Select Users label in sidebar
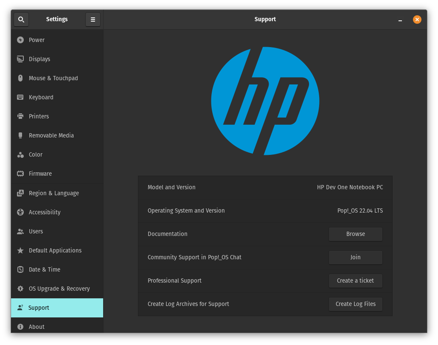The image size is (438, 345). [x=36, y=231]
